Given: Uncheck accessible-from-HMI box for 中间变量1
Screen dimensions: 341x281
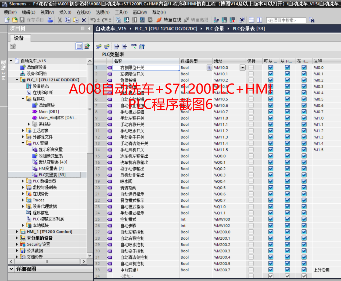Looking at the screenshot, I should pyautogui.click(x=271, y=270).
